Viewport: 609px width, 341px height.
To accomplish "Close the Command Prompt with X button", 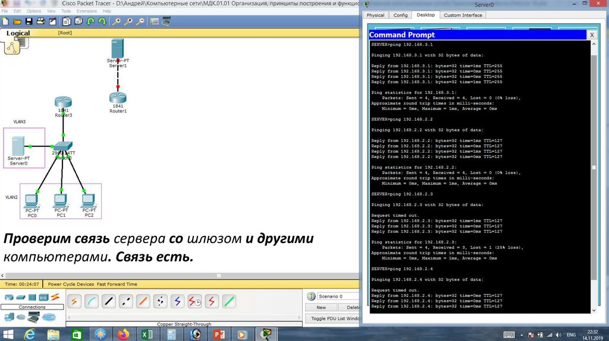I will [x=592, y=35].
